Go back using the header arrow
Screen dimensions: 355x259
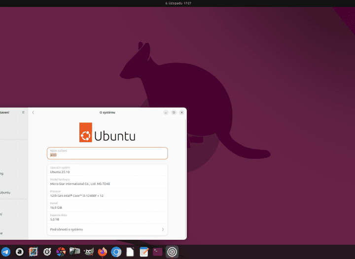coord(33,112)
